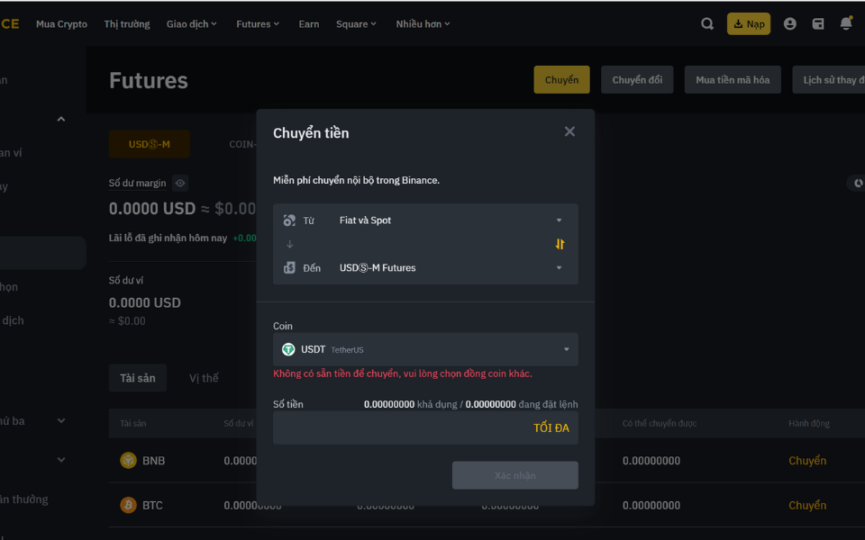
Task: Expand the Square menu
Action: click(x=356, y=23)
